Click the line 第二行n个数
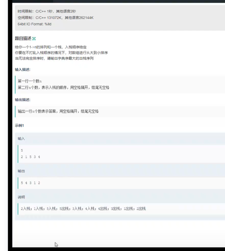This screenshot has height=251, width=225. (63, 88)
